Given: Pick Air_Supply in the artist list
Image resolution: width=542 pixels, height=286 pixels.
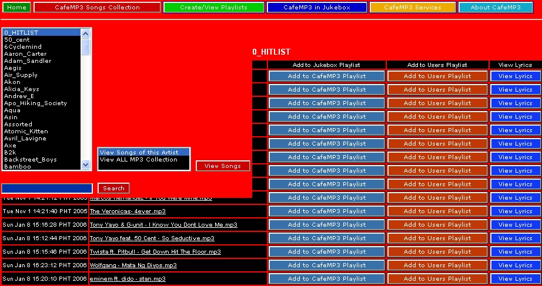Looking at the screenshot, I should (21, 75).
